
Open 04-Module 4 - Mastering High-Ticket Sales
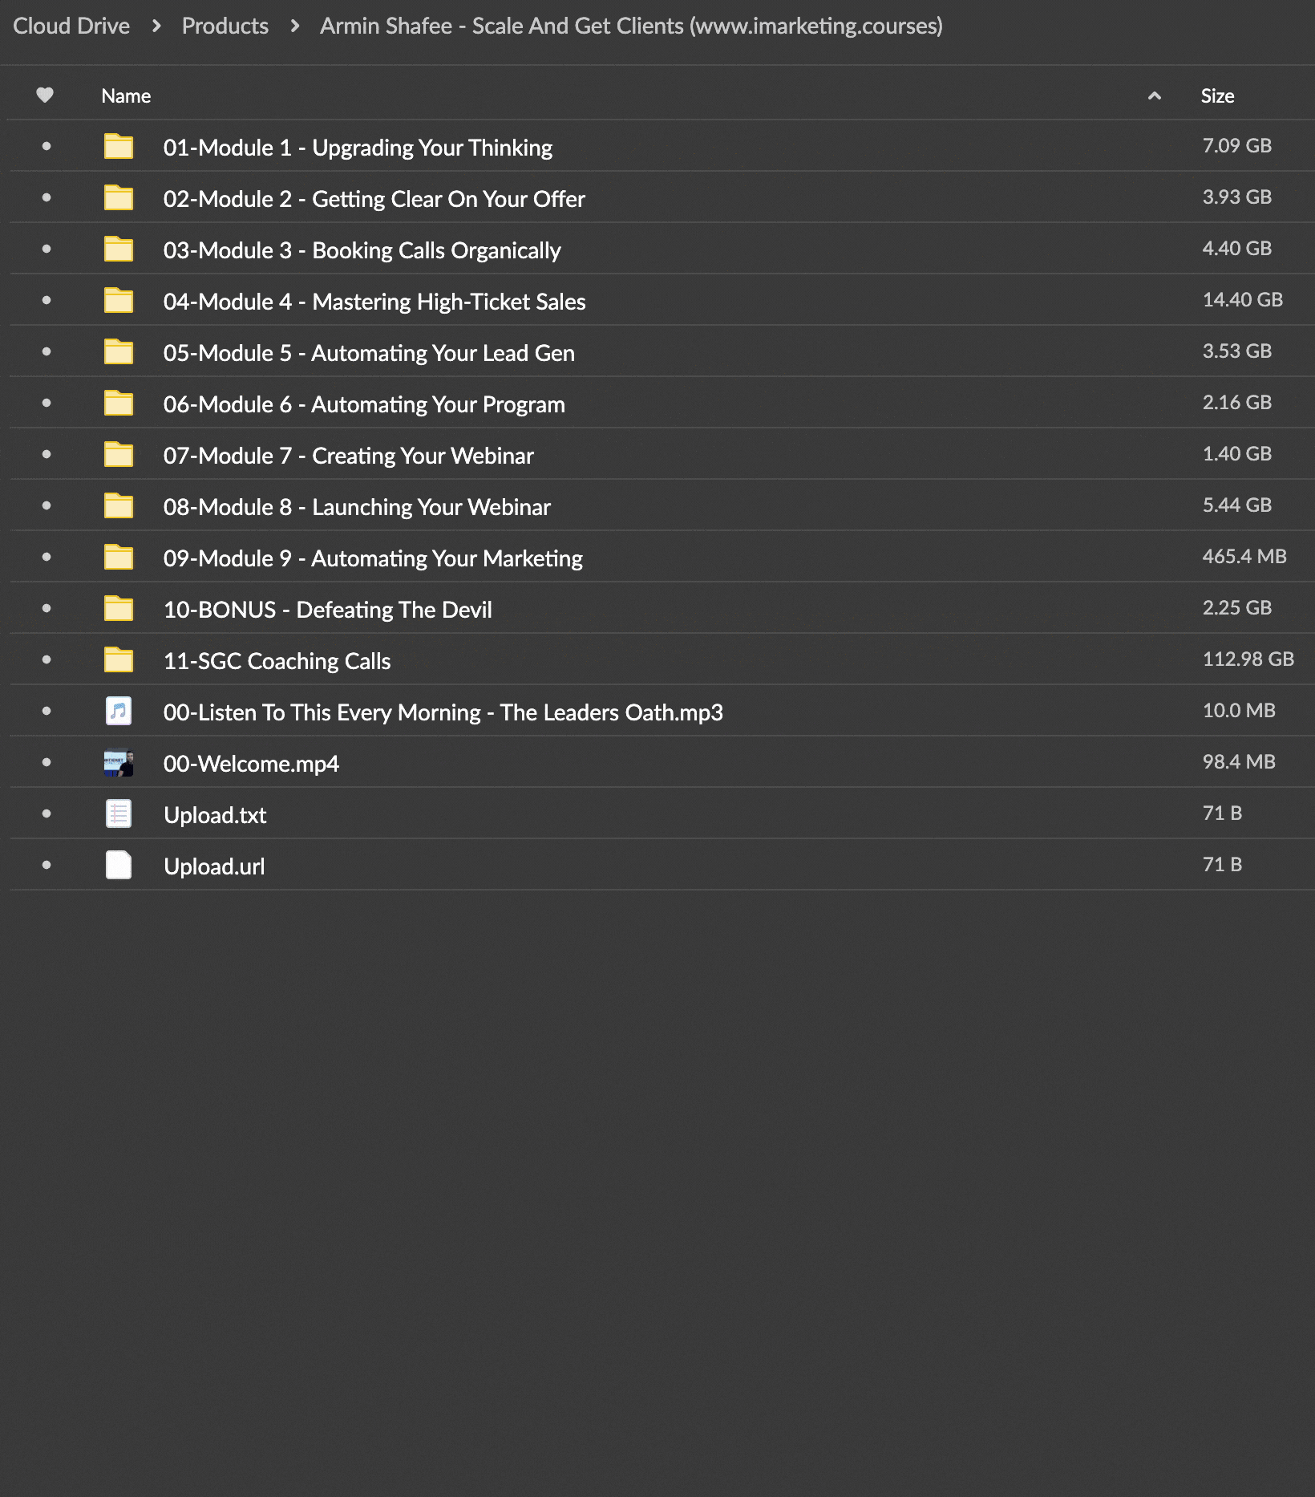click(374, 302)
